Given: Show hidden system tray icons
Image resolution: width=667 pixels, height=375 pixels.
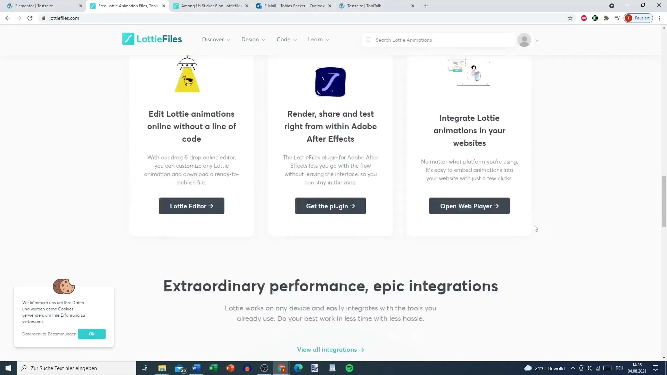Looking at the screenshot, I should click(573, 368).
